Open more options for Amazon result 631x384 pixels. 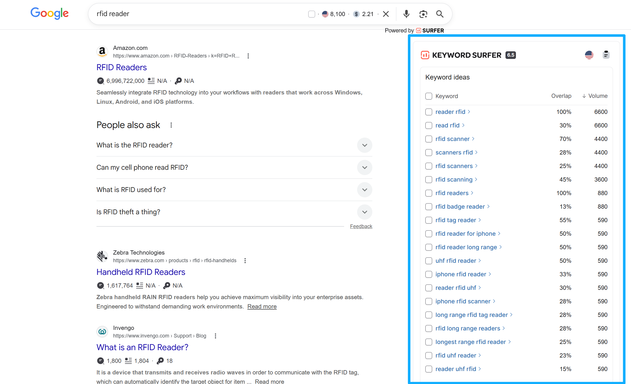248,56
